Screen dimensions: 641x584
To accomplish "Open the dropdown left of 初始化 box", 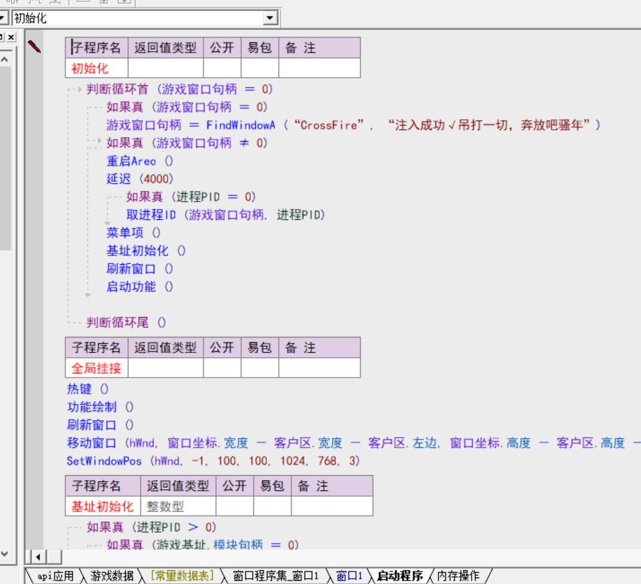I will pyautogui.click(x=4, y=18).
